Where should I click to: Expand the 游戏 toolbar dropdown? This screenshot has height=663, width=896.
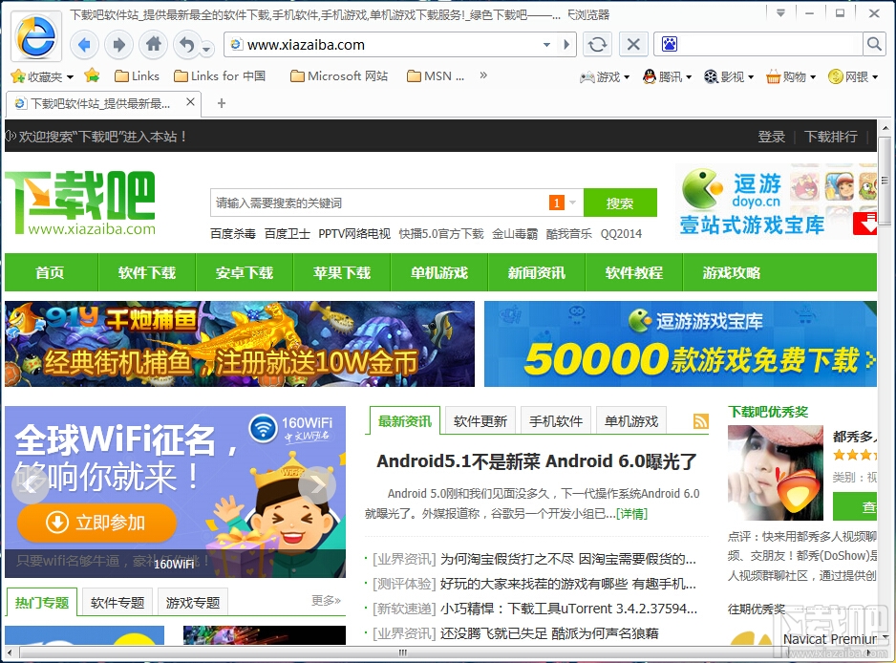605,76
